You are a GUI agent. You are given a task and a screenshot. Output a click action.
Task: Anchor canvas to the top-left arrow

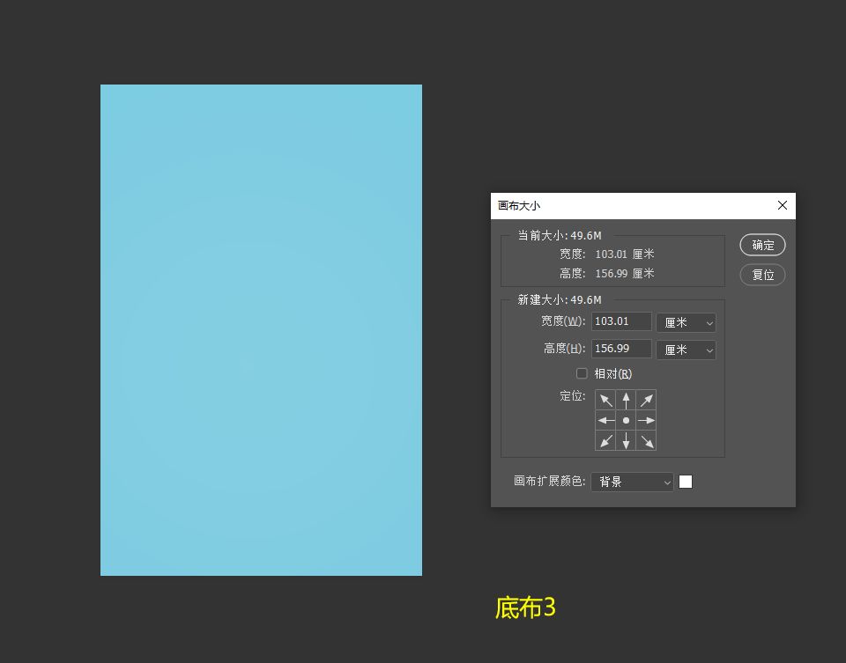605,400
